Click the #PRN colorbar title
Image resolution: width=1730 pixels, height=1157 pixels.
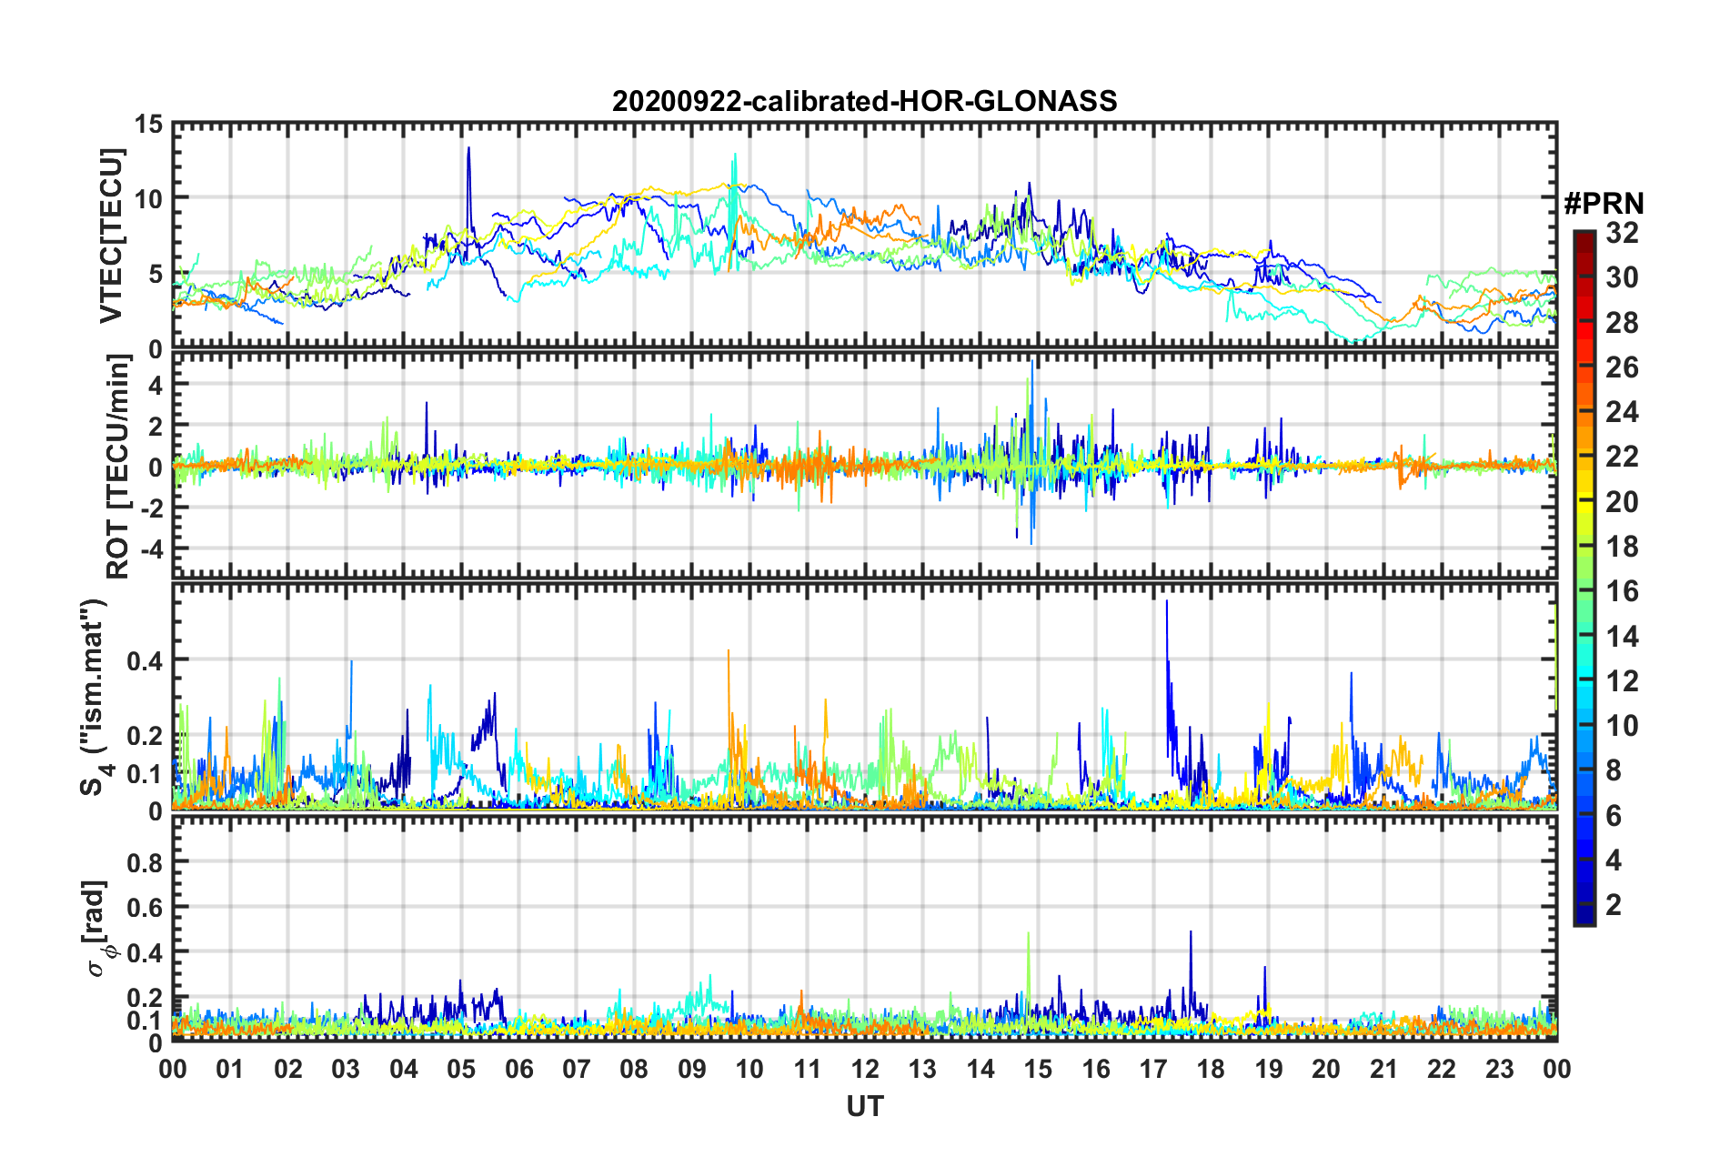coord(1604,204)
